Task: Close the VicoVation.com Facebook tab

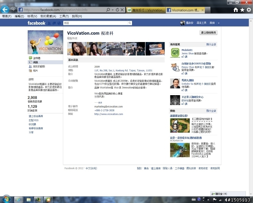Action: point(202,10)
